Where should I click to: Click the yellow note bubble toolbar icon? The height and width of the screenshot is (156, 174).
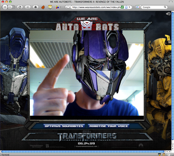(50, 7)
